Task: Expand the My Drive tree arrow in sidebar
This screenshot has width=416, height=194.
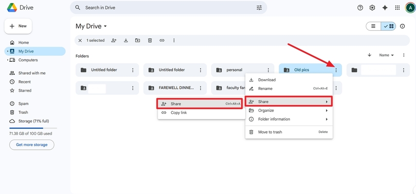Action: point(7,51)
